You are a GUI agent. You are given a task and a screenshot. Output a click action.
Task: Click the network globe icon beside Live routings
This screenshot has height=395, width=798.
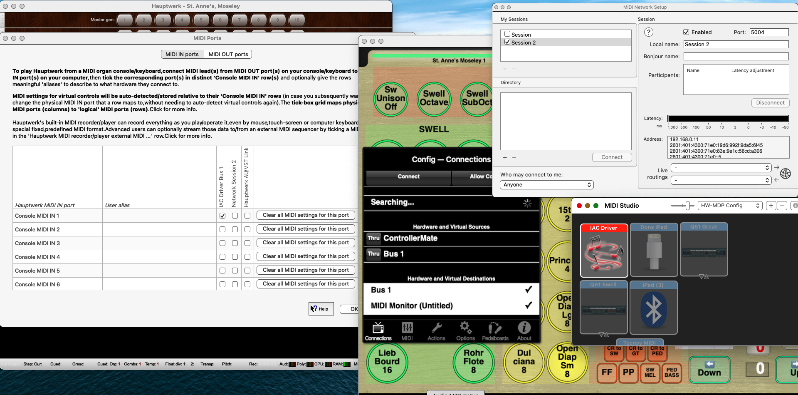pos(786,174)
